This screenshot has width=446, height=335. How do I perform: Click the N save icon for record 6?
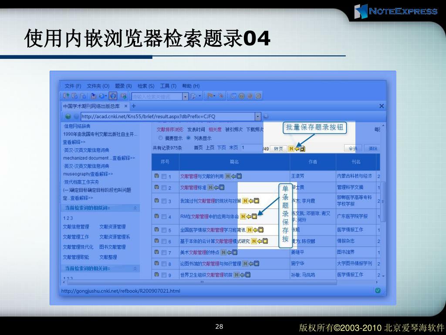tap(254, 241)
